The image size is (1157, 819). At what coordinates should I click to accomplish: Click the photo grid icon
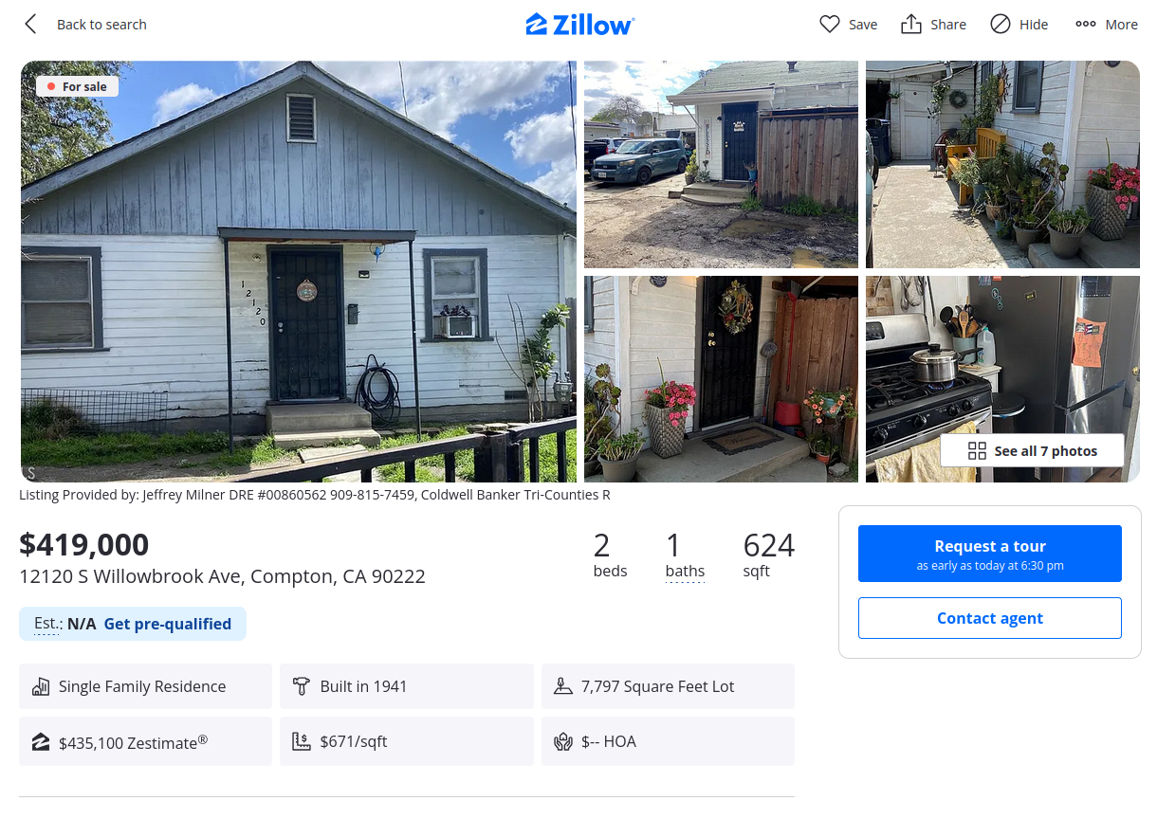[977, 451]
